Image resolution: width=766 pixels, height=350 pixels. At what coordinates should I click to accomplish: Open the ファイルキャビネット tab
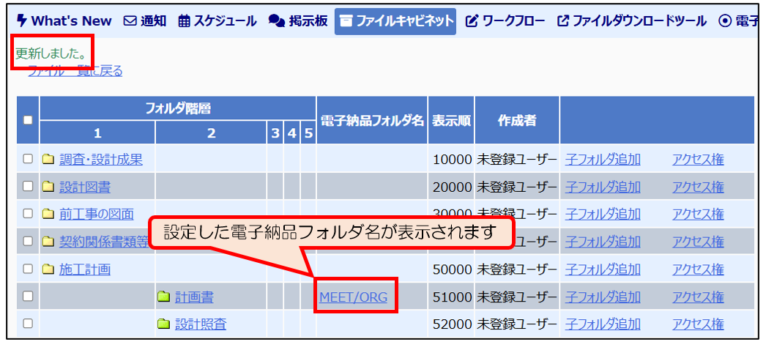point(395,21)
